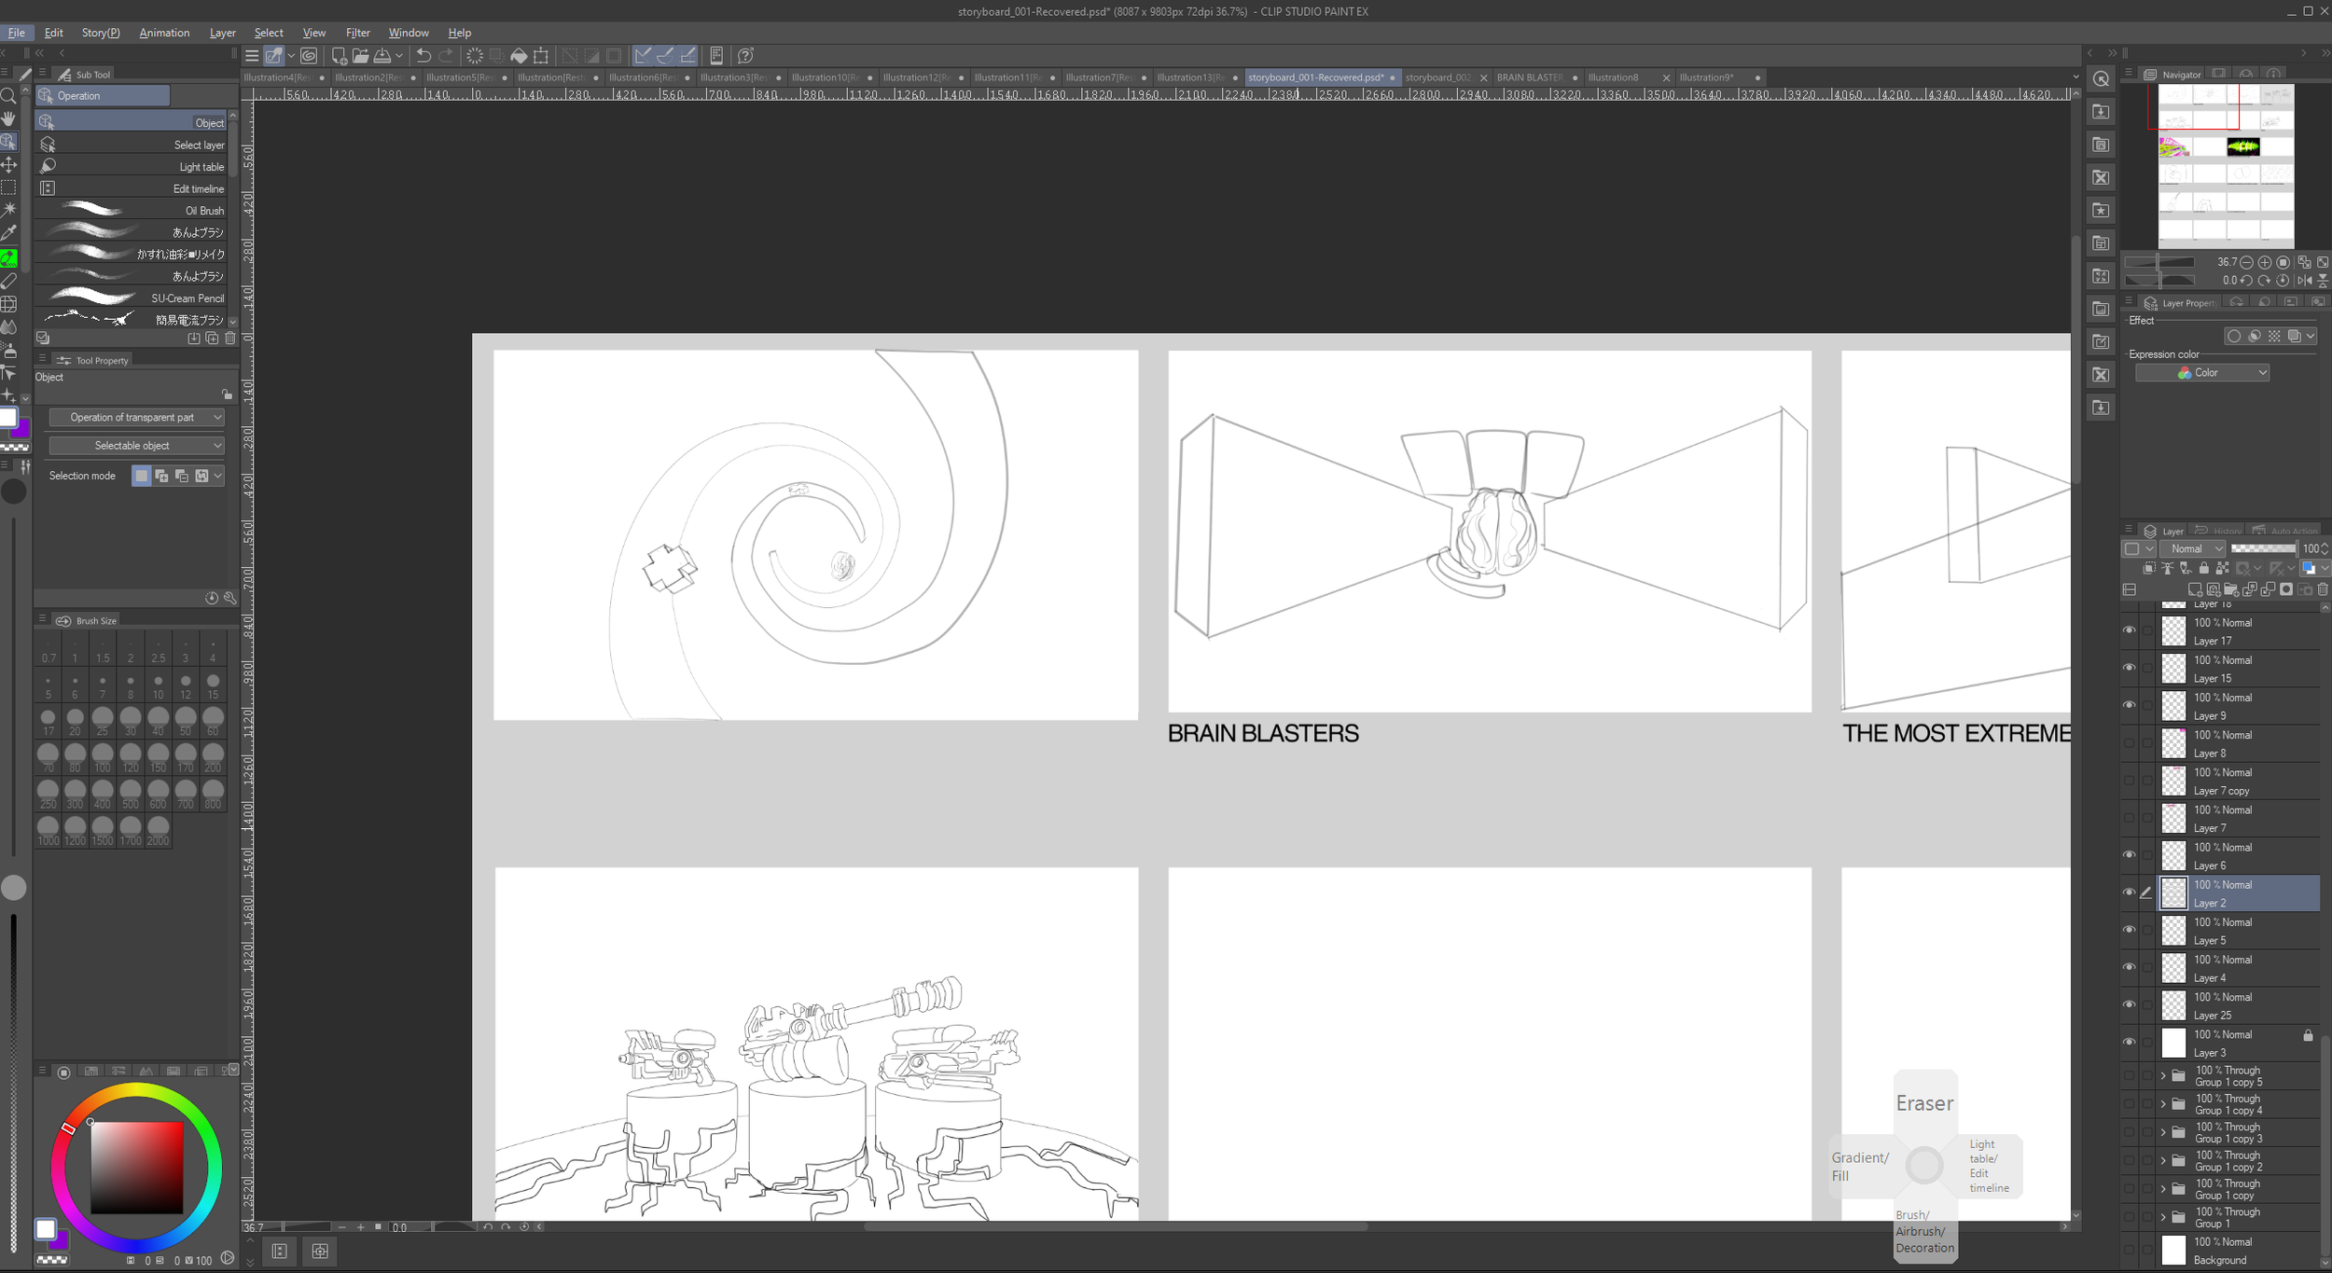This screenshot has height=1273, width=2332.
Task: Show Layer 8 via its visibility box
Action: coord(2129,743)
